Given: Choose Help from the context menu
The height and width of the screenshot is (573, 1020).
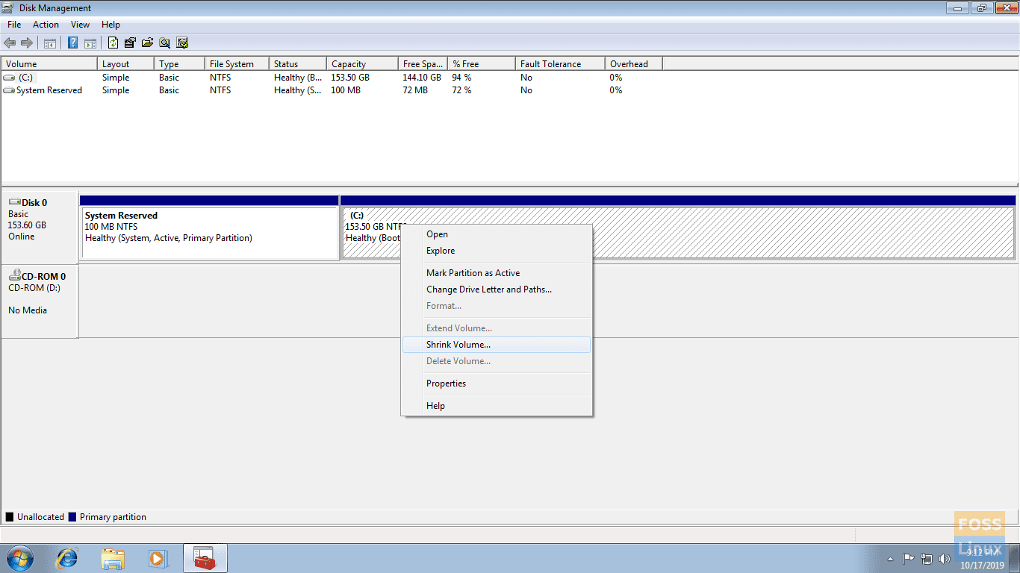Looking at the screenshot, I should coord(497,406).
